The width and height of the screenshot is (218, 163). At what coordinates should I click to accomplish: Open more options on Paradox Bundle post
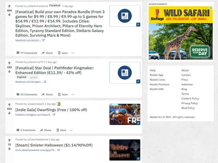click(x=73, y=53)
